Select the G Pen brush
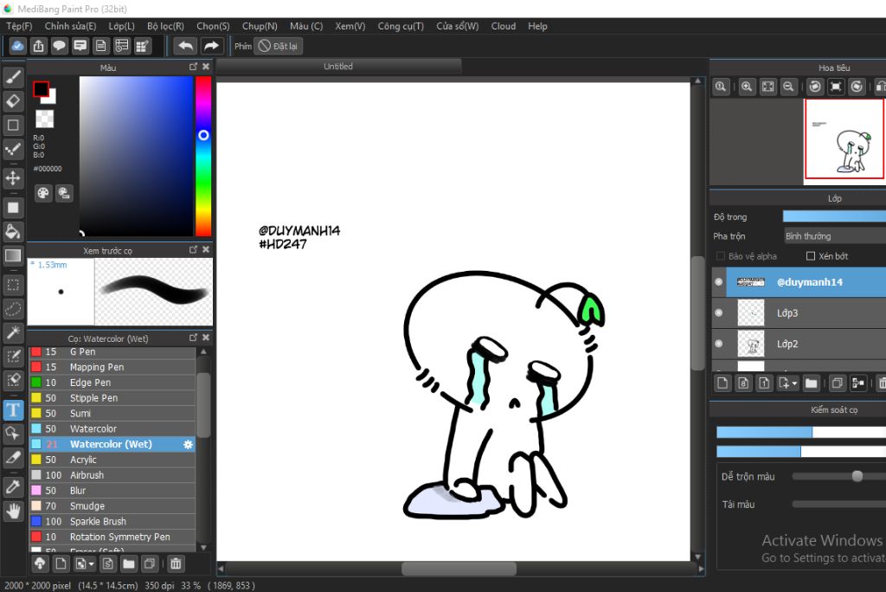886x592 pixels. point(112,351)
